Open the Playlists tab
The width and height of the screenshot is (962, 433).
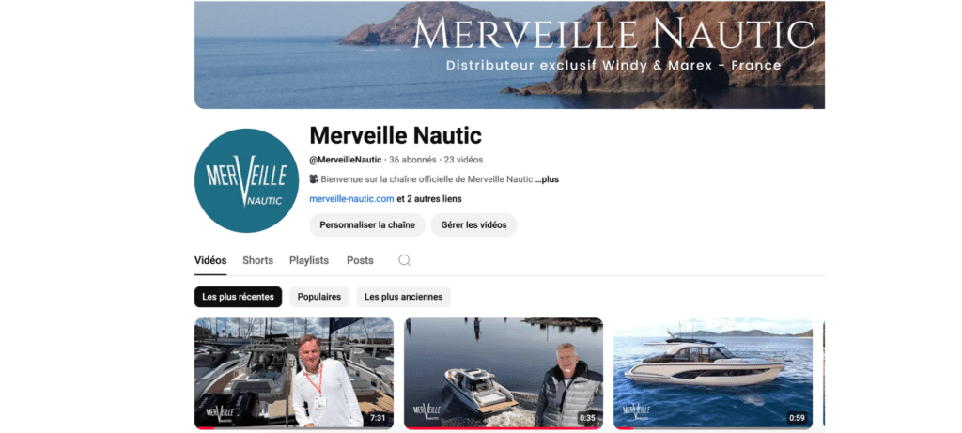[x=309, y=260]
